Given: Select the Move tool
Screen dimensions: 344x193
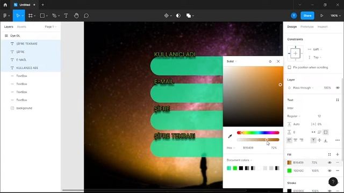Looking at the screenshot, I should pyautogui.click(x=18, y=16).
